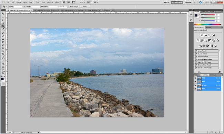Open the Filter menu

pyautogui.click(x=38, y=2)
